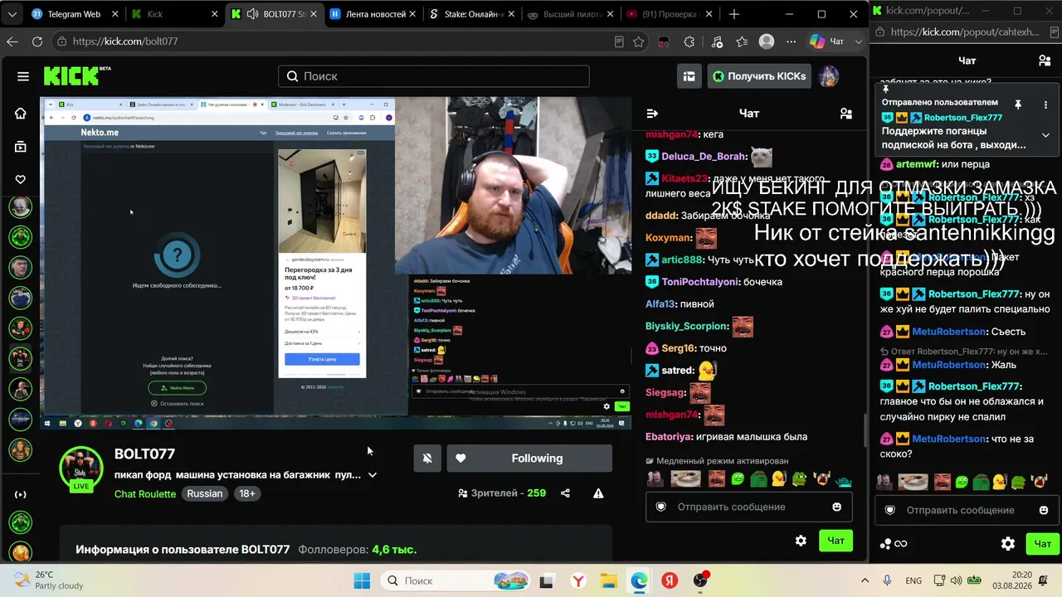Open Microsoft Edge from taskbar
Viewport: 1062px width, 597px height.
639,580
